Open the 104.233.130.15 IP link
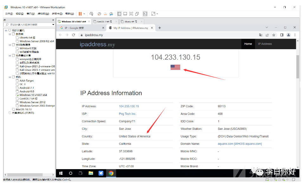306x185 pixels. tap(129, 106)
